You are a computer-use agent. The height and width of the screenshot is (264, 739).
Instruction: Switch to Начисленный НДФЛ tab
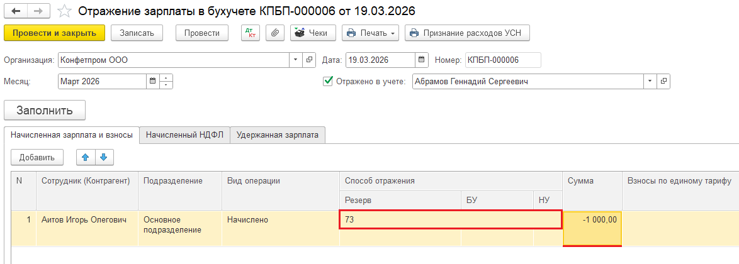click(185, 135)
